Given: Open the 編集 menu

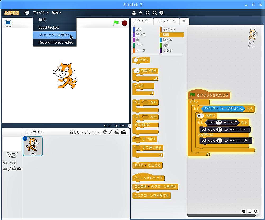Looking at the screenshot, I should coord(57,12).
